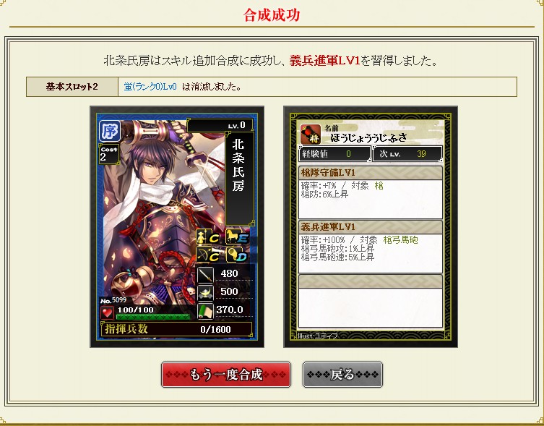This screenshot has width=544, height=426.
Task: Select the 槍隊守備LV1 skill header
Action: point(370,173)
